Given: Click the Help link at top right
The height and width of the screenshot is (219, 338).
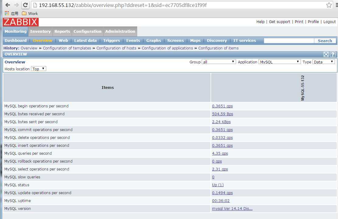Looking at the screenshot, I should click(x=260, y=22).
